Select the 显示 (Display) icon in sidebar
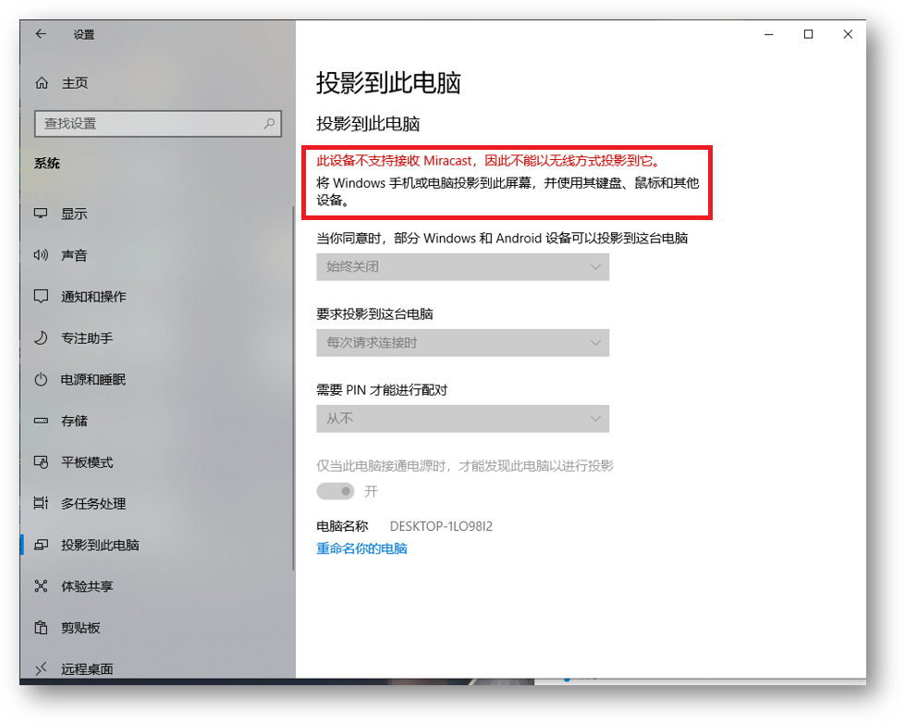 (x=41, y=214)
